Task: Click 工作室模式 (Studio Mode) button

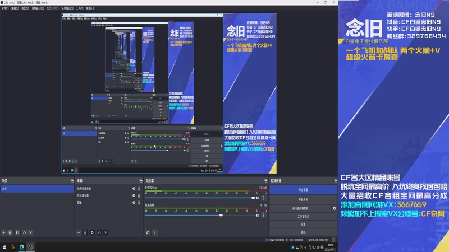Action: (303, 216)
